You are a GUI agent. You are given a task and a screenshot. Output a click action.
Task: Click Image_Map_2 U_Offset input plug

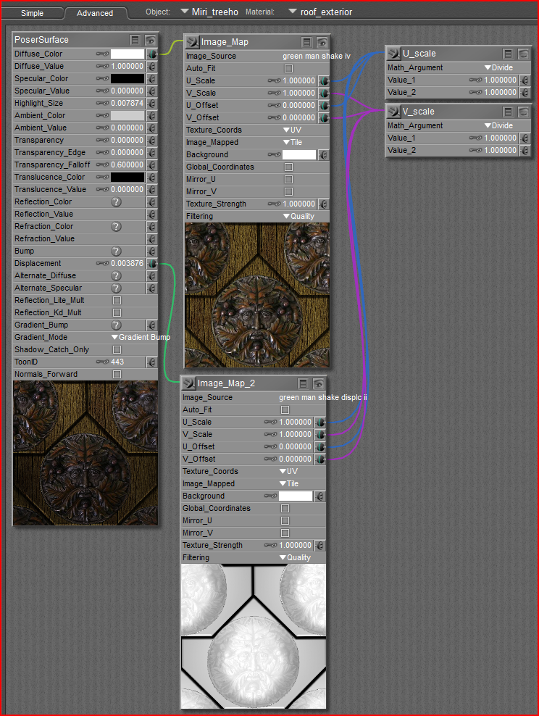point(320,447)
